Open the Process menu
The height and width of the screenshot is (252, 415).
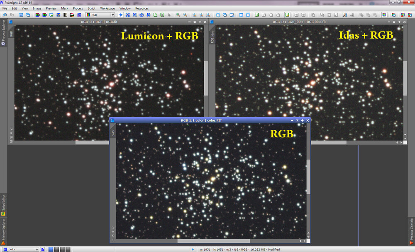point(78,8)
